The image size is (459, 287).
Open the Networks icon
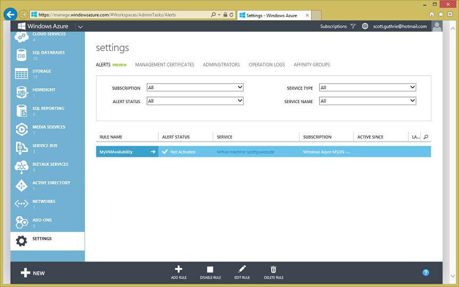pos(21,204)
